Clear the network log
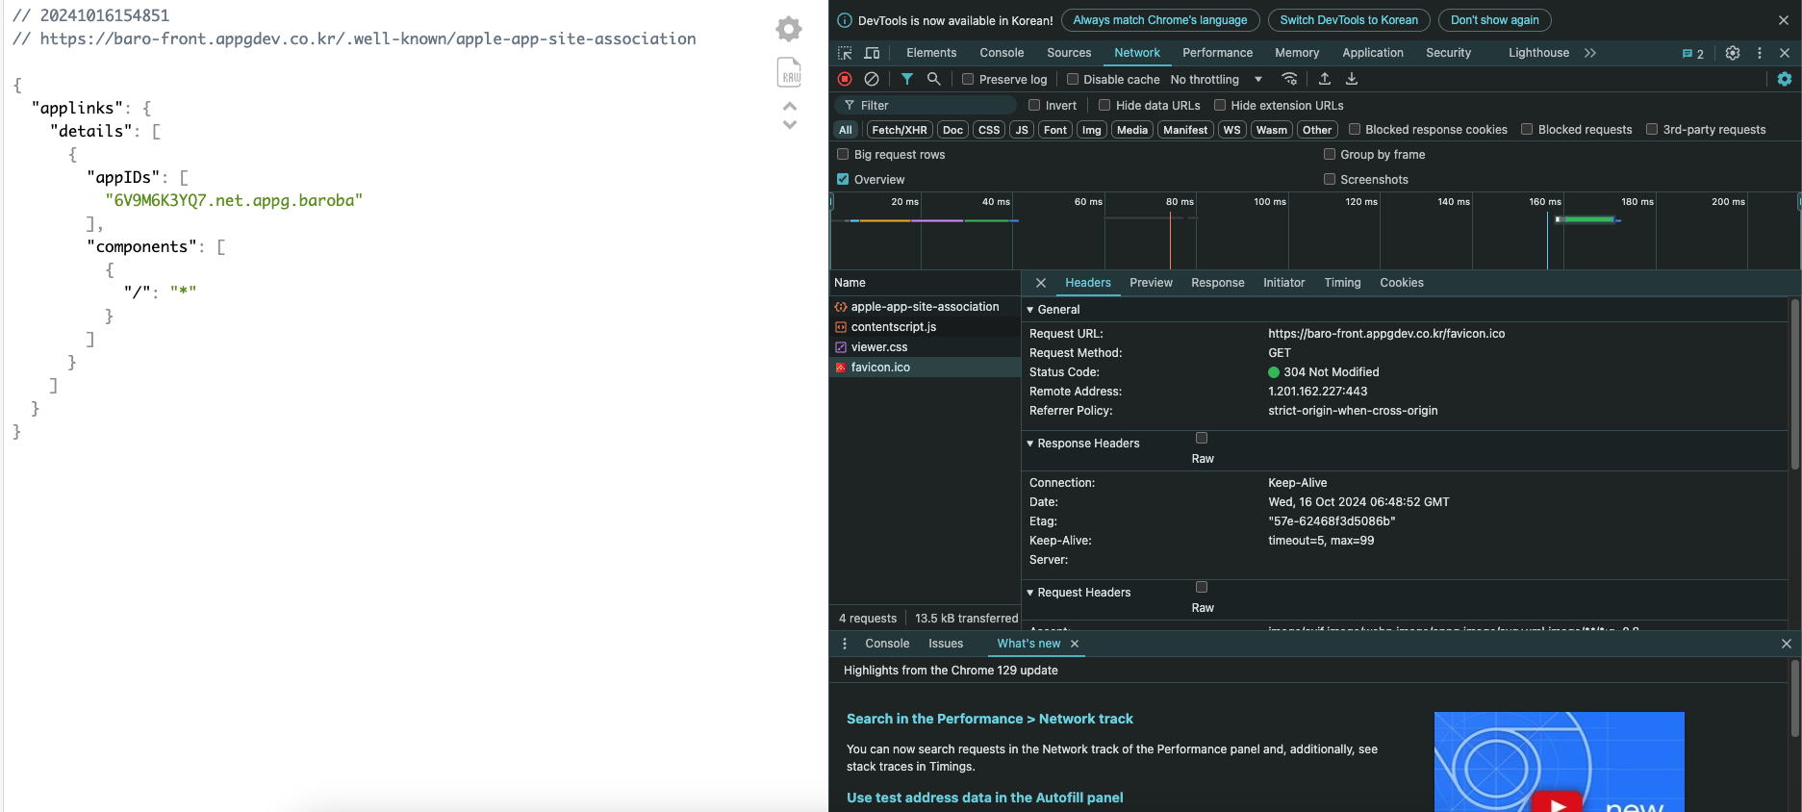The width and height of the screenshot is (1802, 812). pyautogui.click(x=872, y=79)
